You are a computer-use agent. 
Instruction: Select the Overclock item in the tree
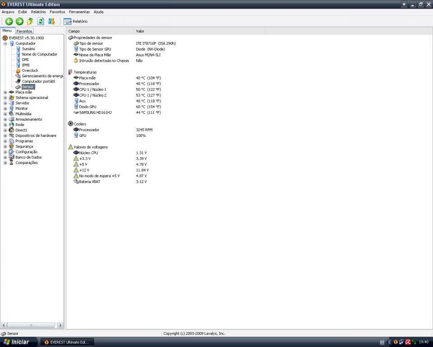[x=30, y=70]
